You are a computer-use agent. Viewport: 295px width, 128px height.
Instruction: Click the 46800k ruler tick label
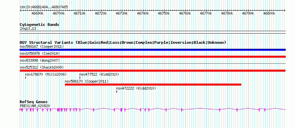click(269, 14)
